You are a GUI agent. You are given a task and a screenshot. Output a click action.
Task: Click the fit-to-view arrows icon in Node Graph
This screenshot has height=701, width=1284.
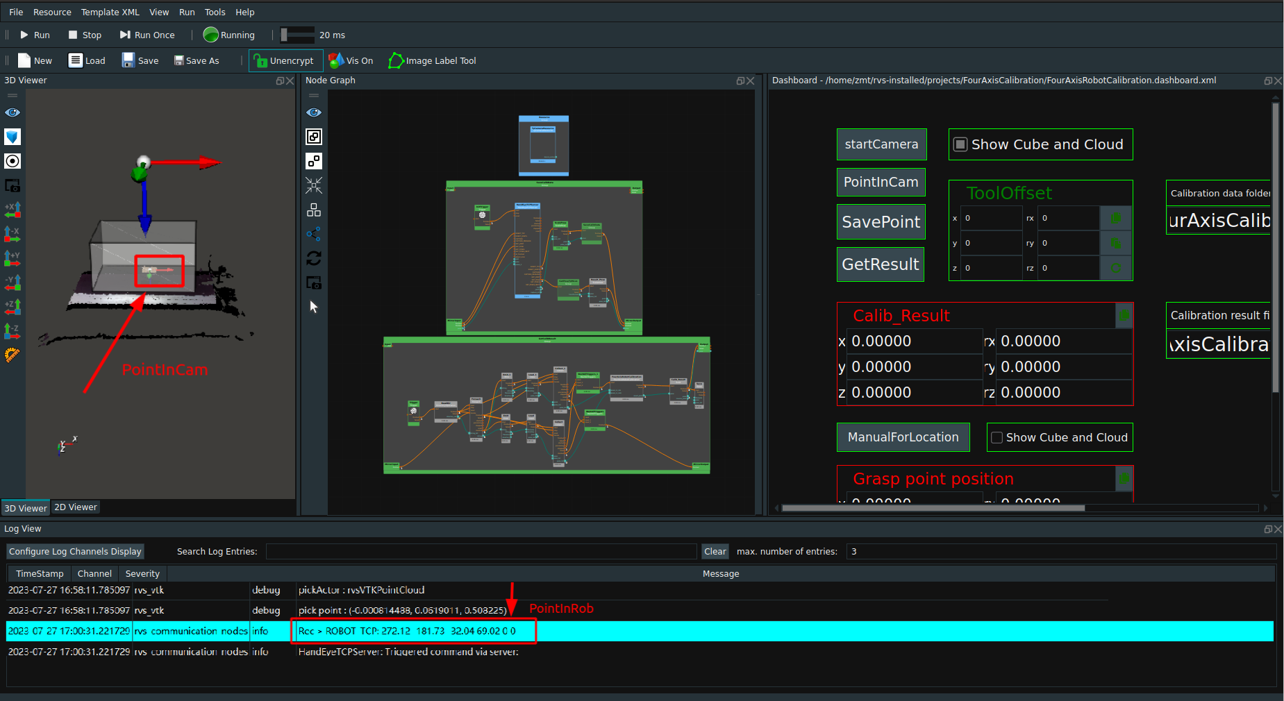(x=314, y=185)
